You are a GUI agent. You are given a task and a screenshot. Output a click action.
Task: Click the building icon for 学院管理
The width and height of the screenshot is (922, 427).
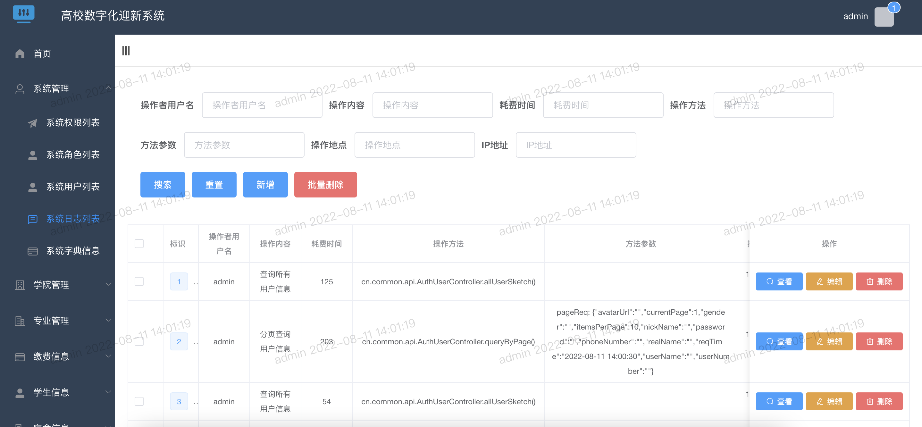tap(20, 285)
